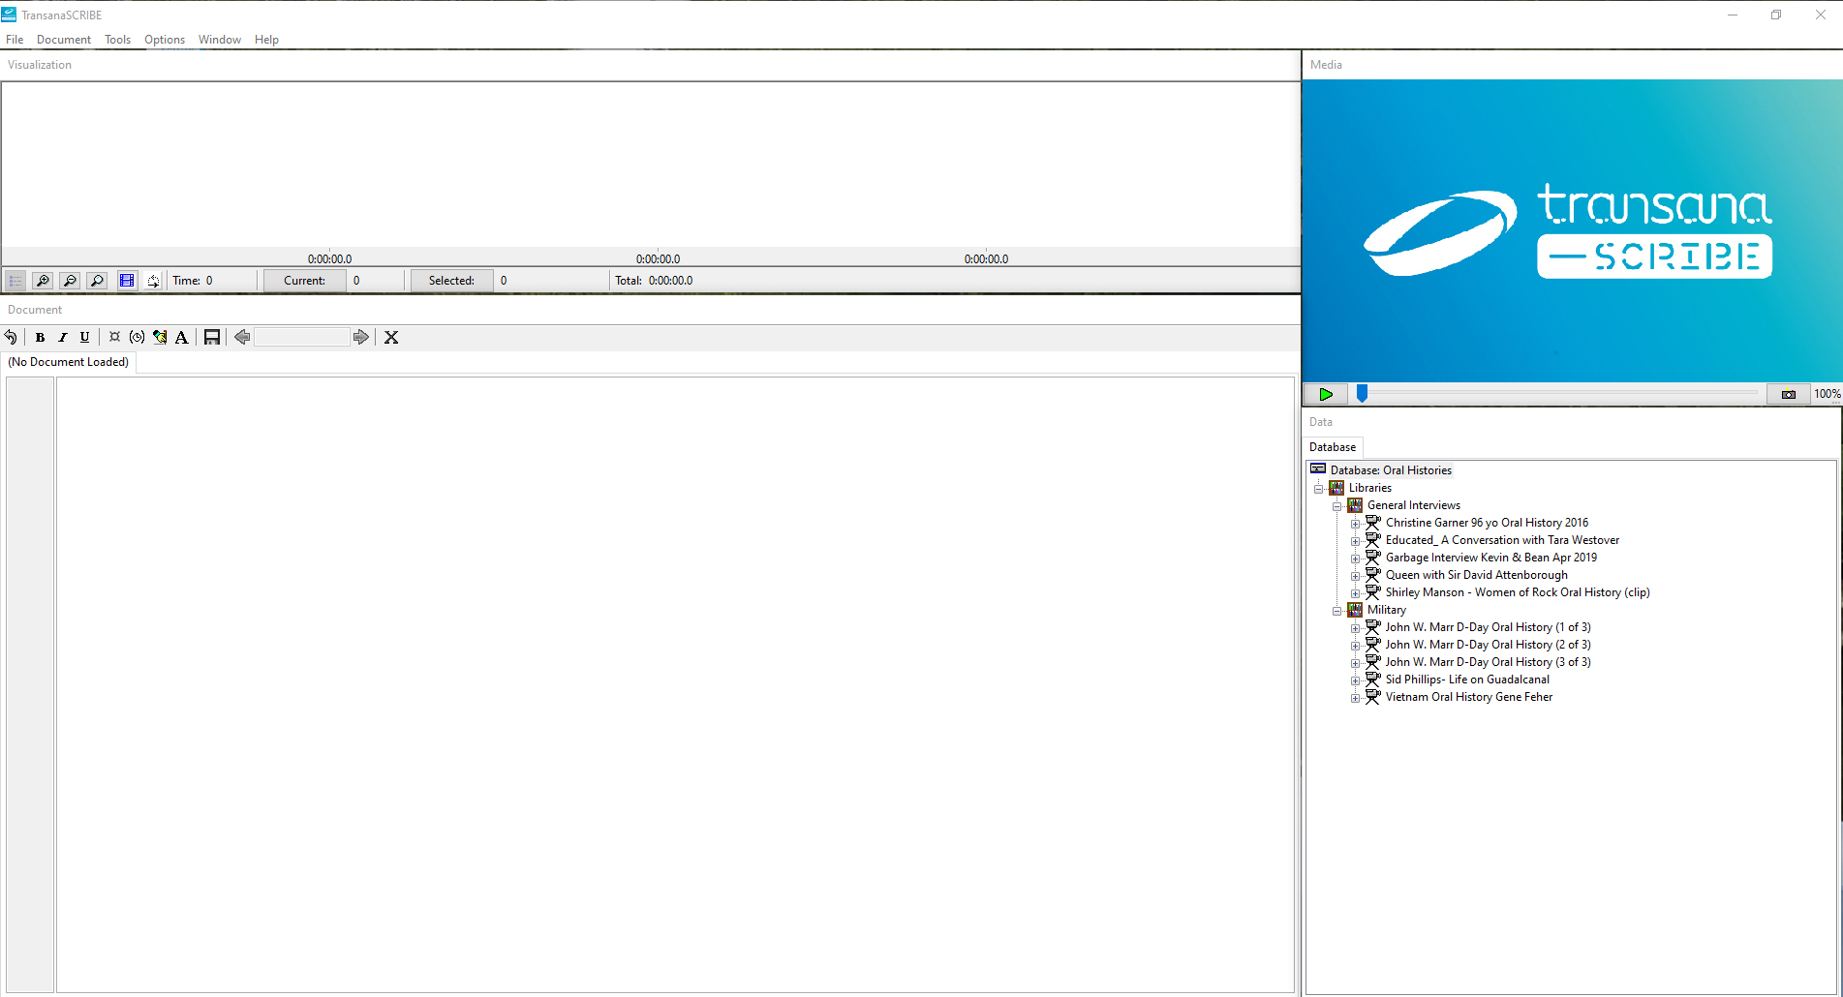Collapse the Military library node
The height and width of the screenshot is (997, 1843).
click(x=1337, y=611)
